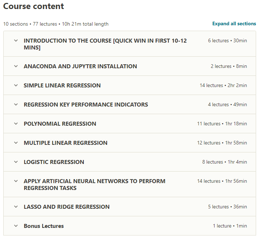Click chevron beside Regression Key Performance Indicators
Screen dimensions: 259x238
pos(16,104)
